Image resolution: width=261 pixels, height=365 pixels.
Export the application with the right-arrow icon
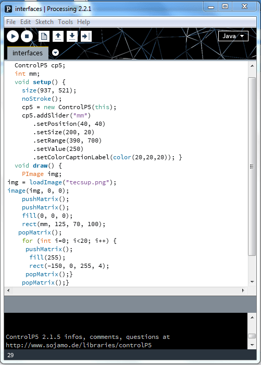(x=86, y=37)
